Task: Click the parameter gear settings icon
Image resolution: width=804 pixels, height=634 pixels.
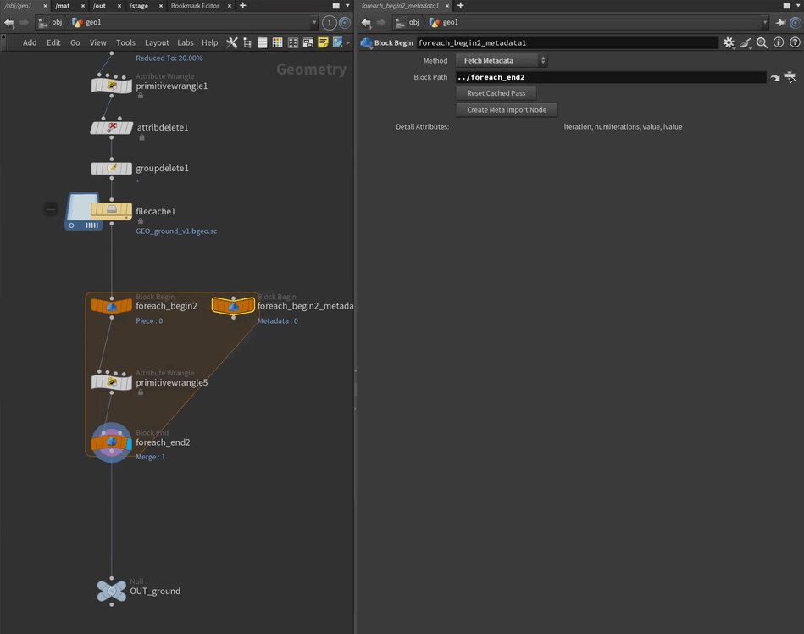Action: 729,42
